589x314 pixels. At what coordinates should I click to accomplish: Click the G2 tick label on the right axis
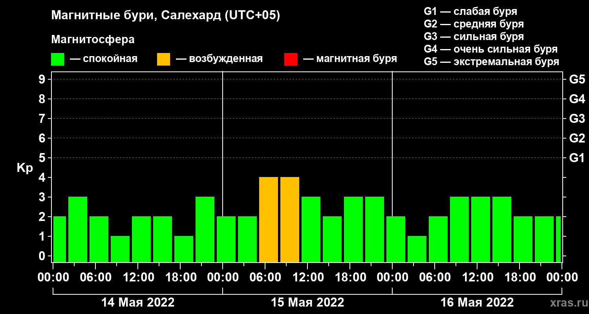(577, 138)
